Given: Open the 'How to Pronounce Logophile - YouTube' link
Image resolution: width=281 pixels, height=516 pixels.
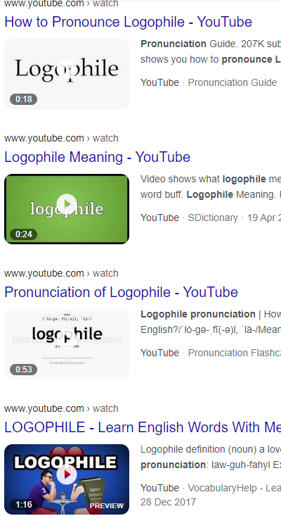Looking at the screenshot, I should 128,23.
